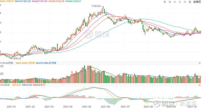
Task: Zoom in chart with plus icon
Action: 170,2
